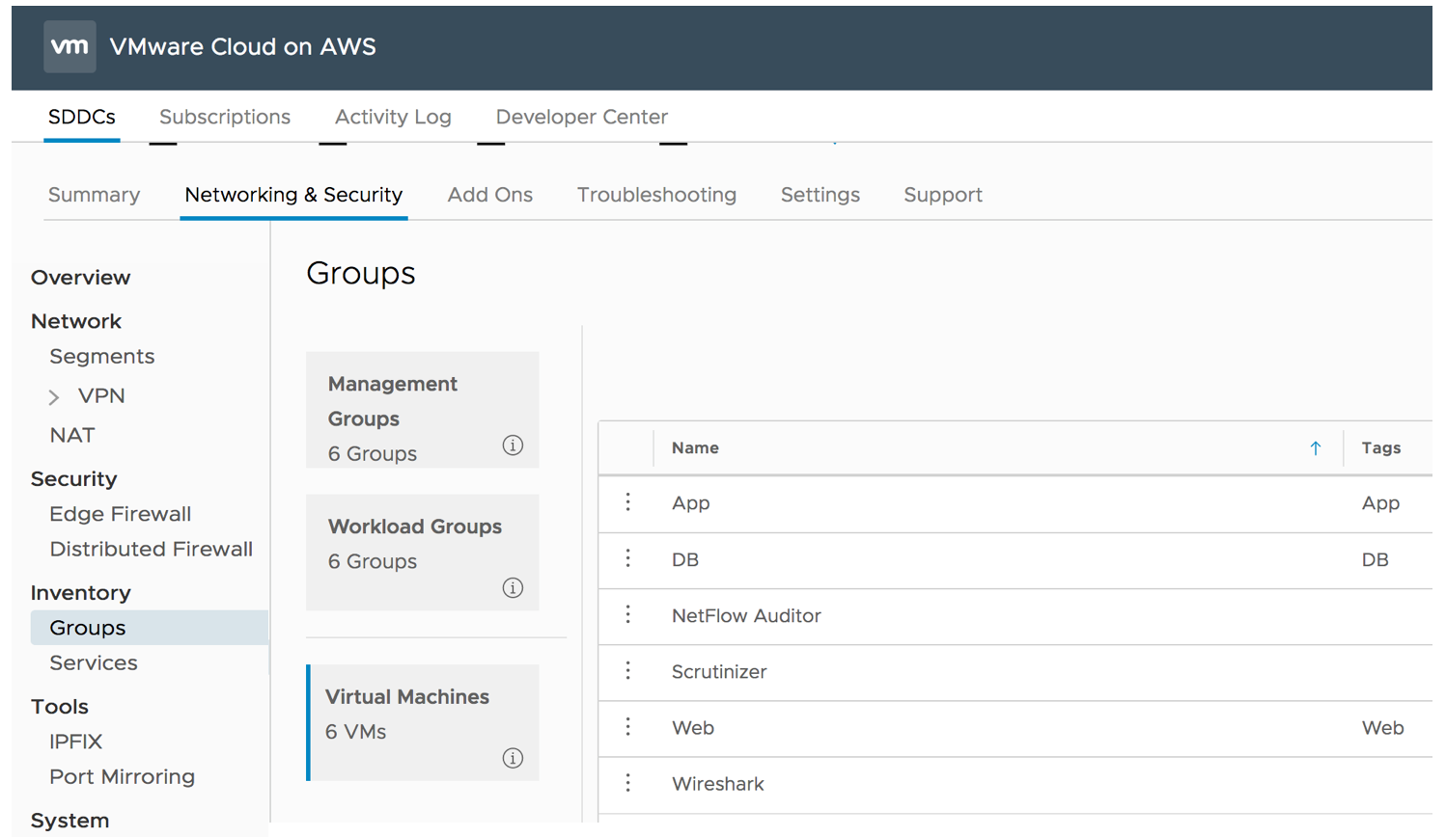Click the Scrutinizer group name

[719, 672]
